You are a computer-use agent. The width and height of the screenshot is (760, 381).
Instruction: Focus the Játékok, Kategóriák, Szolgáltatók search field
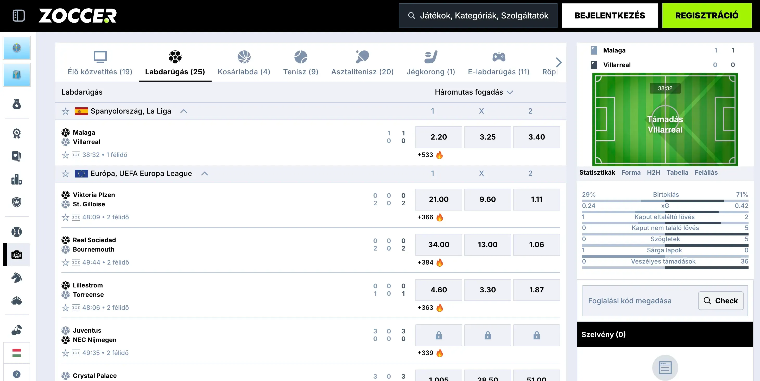[478, 16]
